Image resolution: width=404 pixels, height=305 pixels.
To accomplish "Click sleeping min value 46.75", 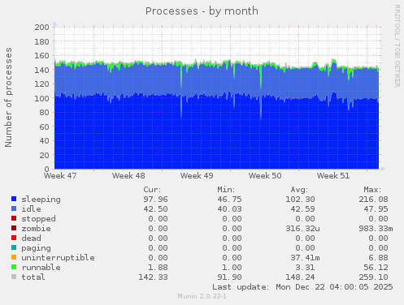I will [x=229, y=200].
